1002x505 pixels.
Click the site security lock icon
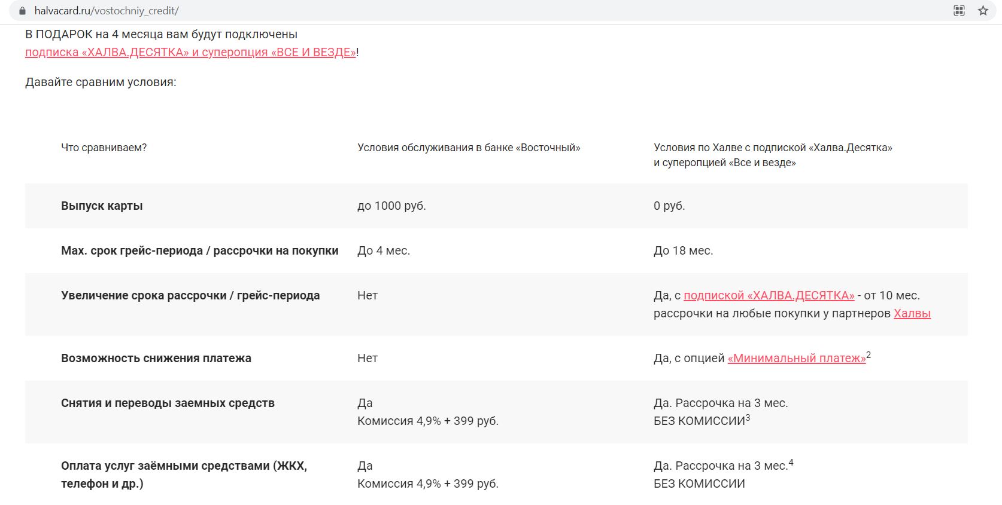(x=23, y=11)
